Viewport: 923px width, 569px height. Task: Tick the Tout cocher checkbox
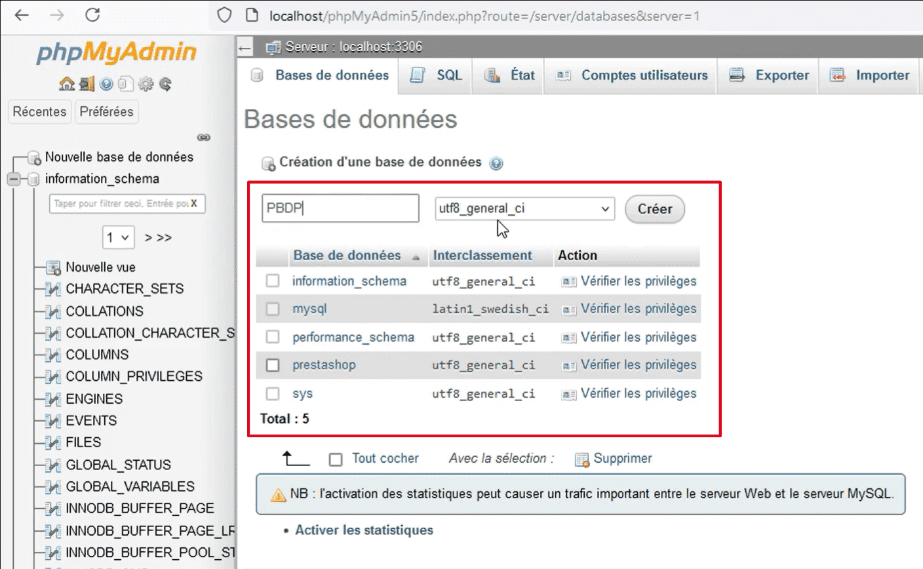[336, 460]
